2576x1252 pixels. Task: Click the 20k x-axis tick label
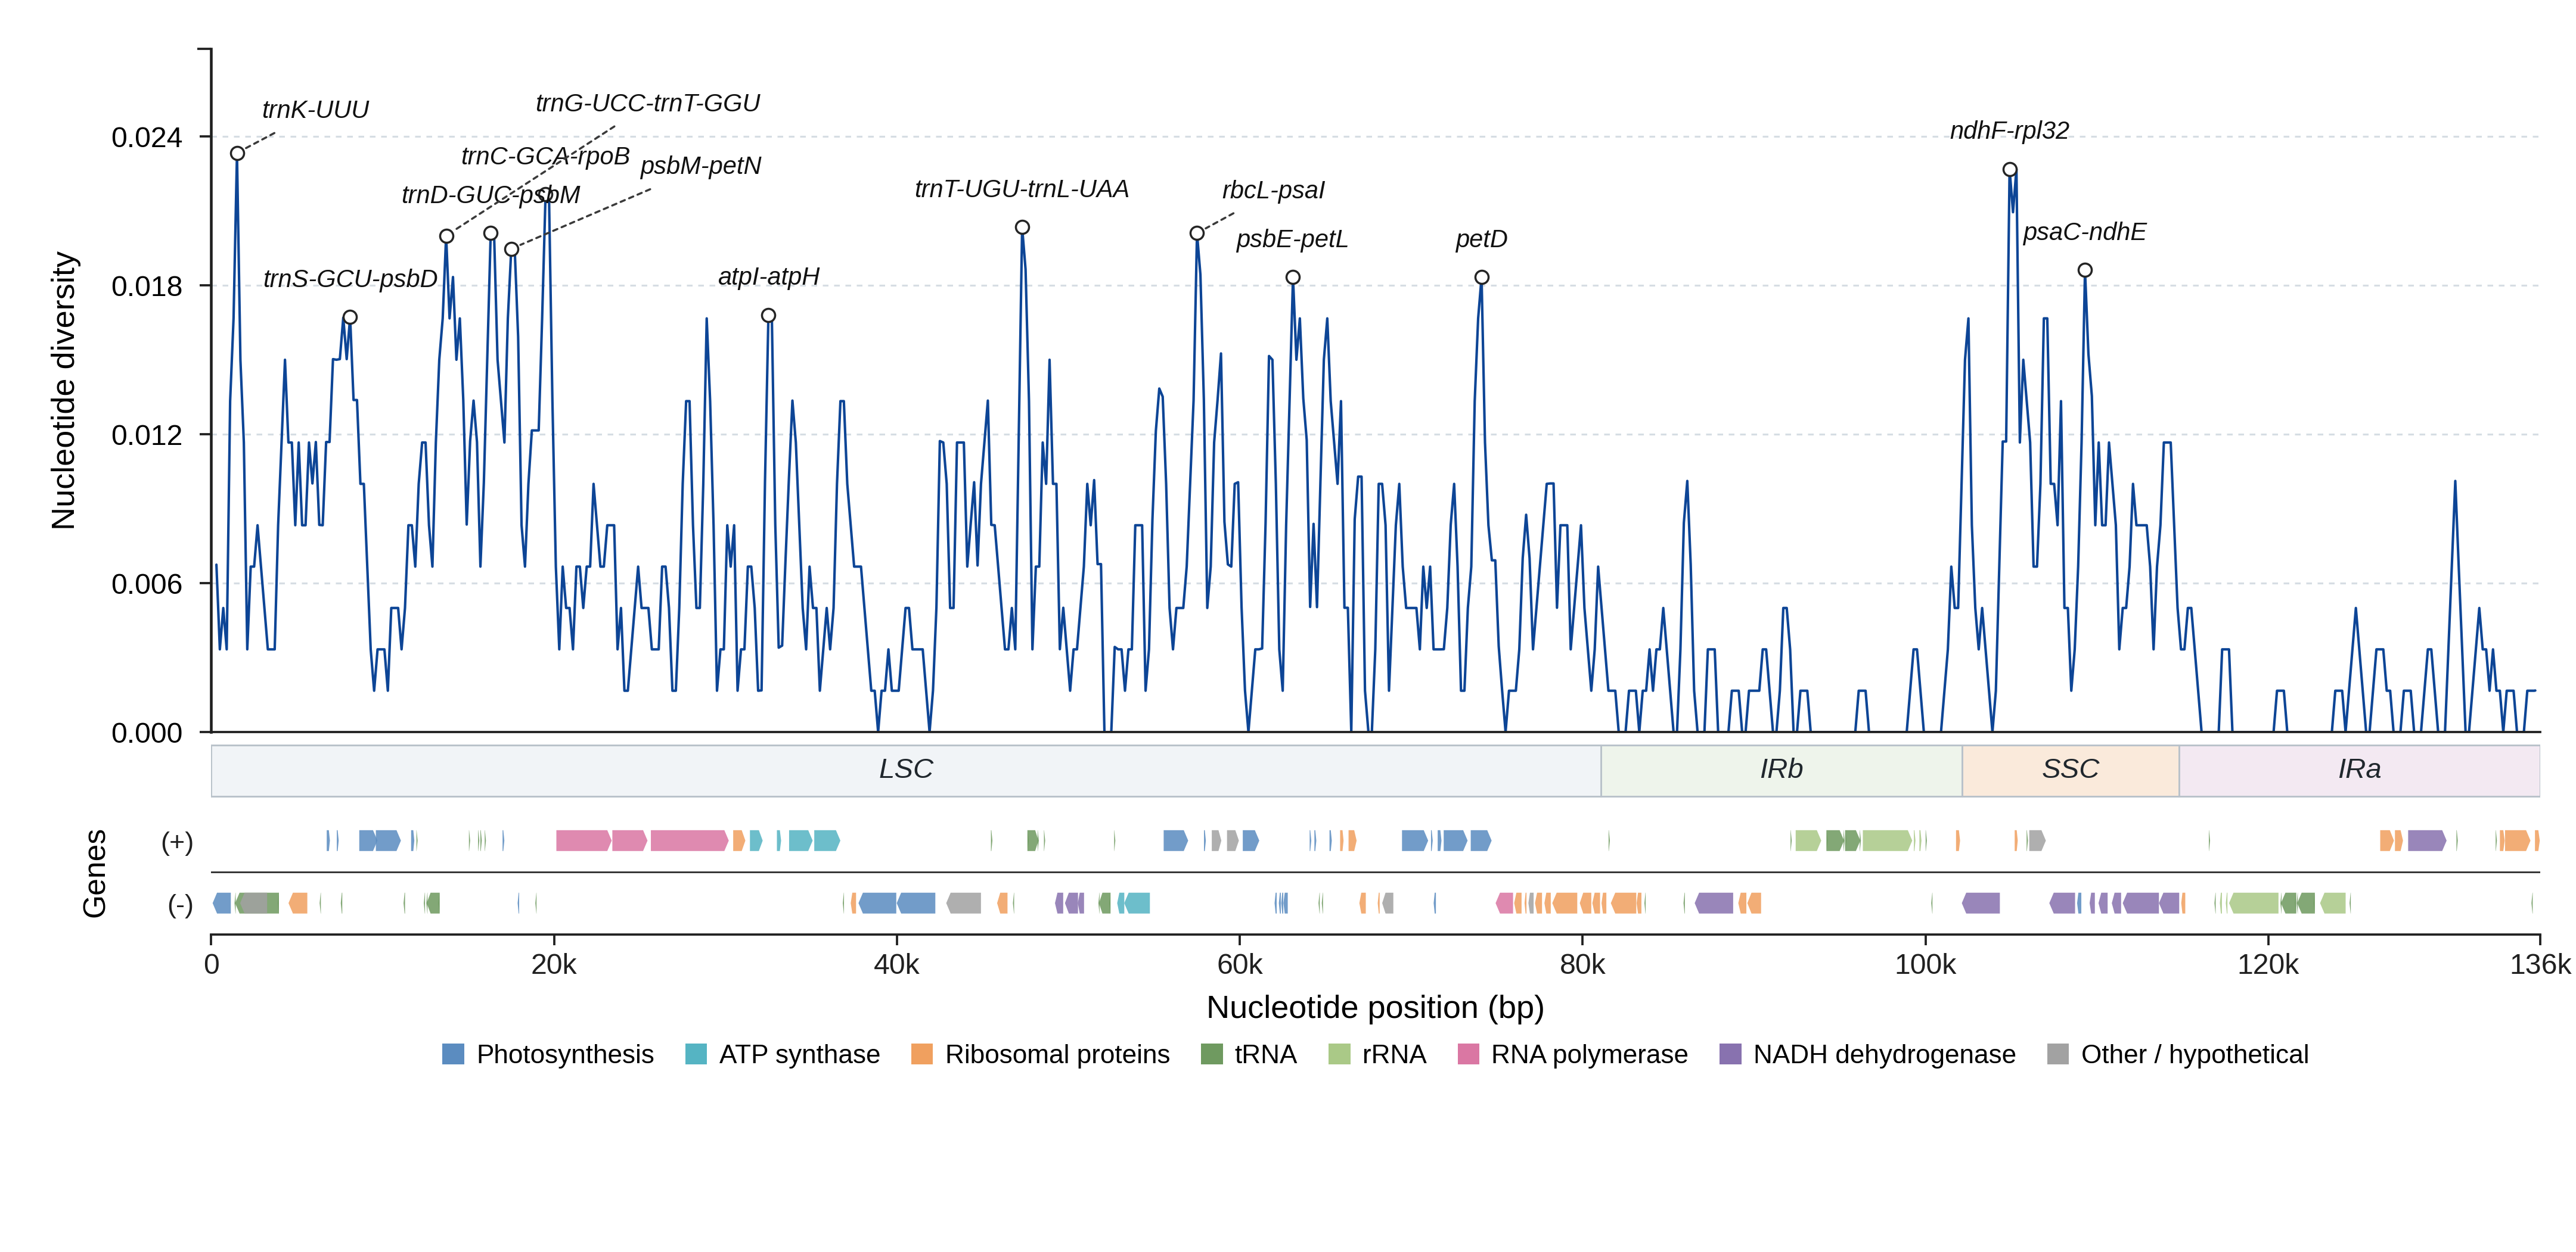(x=554, y=966)
